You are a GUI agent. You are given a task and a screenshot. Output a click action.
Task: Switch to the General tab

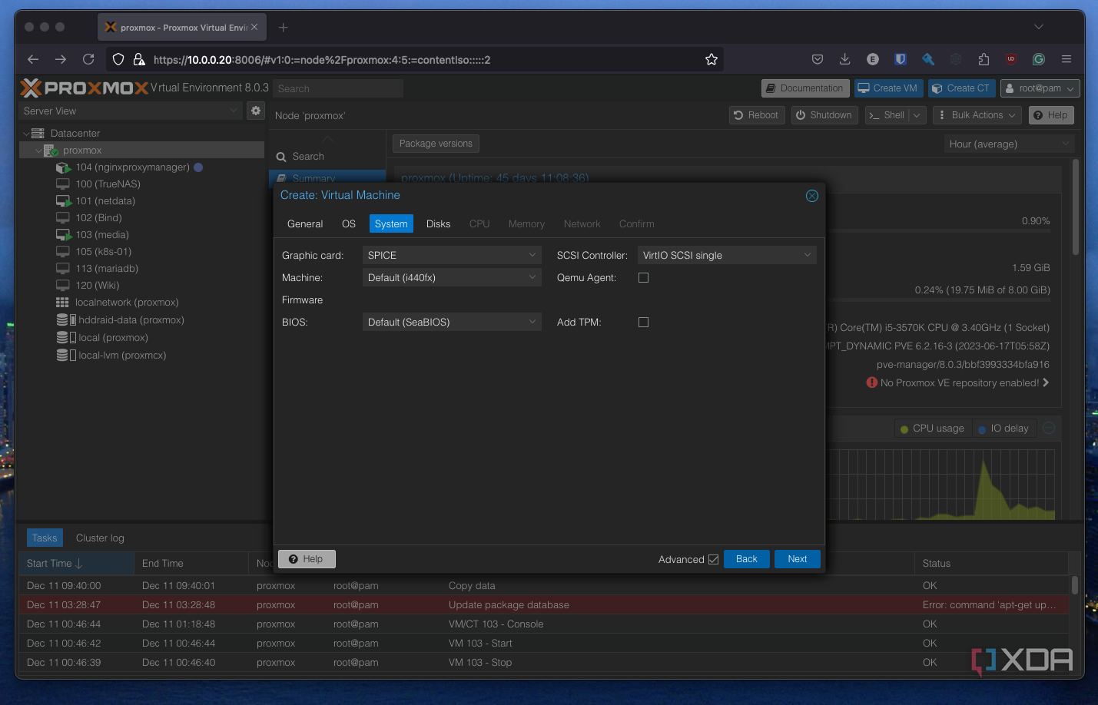coord(305,223)
